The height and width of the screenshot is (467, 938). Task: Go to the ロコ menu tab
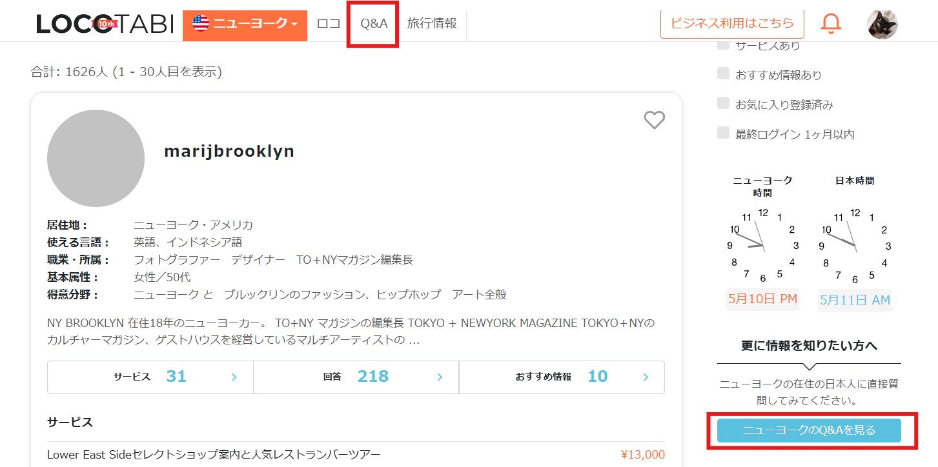coord(329,23)
